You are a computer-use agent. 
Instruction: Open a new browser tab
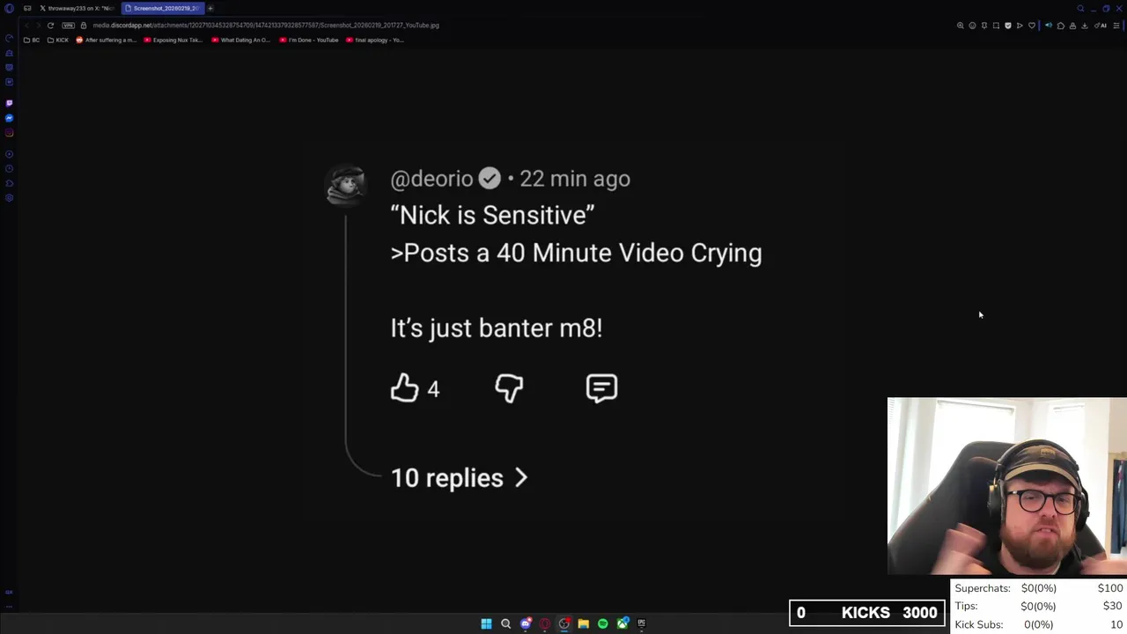coord(210,8)
